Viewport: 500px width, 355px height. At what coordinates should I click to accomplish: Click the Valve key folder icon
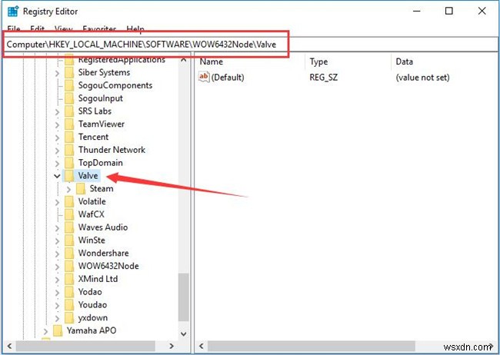click(69, 176)
